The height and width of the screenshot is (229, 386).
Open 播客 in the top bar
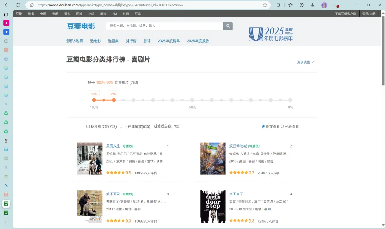pyautogui.click(x=67, y=14)
